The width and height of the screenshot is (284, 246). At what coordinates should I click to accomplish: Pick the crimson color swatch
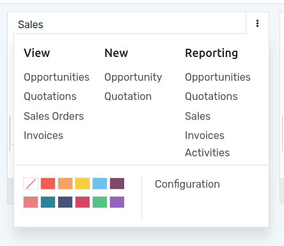(83, 202)
